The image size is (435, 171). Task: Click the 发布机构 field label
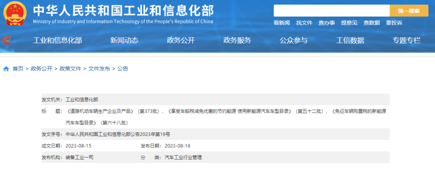point(52,157)
